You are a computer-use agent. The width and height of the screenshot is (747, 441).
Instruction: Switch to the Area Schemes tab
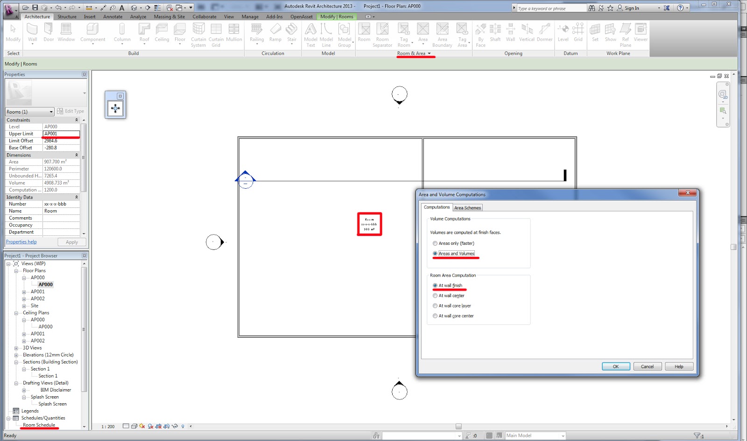(467, 207)
